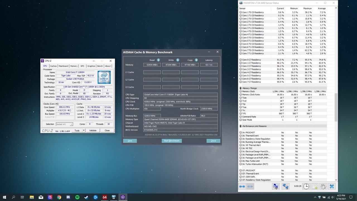Viewport: 357px width, 201px height.
Task: Switch to the Caches tab in CPU-Z
Action: [53, 66]
